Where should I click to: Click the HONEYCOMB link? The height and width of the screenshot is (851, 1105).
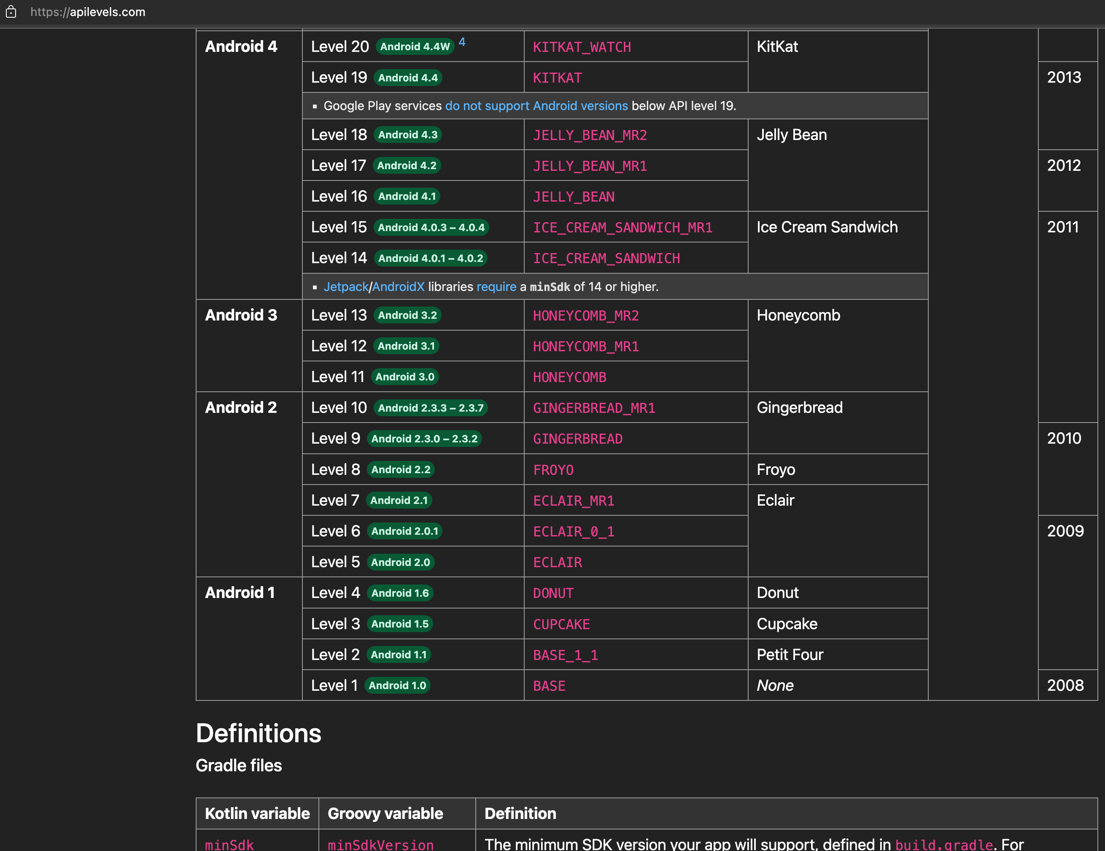(x=569, y=377)
